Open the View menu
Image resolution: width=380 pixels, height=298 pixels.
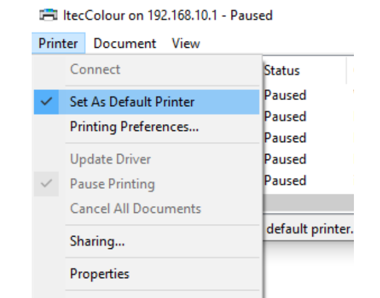pyautogui.click(x=186, y=43)
